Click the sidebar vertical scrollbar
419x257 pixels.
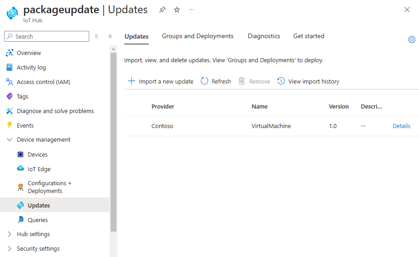[113, 136]
